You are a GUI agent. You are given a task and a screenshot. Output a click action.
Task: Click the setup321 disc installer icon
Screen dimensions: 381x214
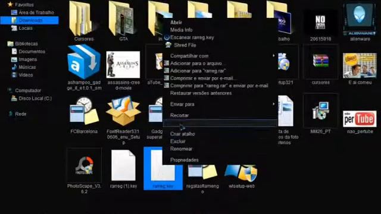[x=284, y=62]
